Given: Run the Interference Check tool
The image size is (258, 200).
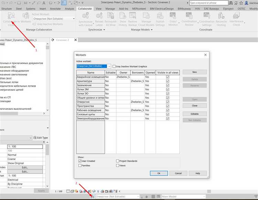Looking at the screenshot, I should [x=236, y=19].
